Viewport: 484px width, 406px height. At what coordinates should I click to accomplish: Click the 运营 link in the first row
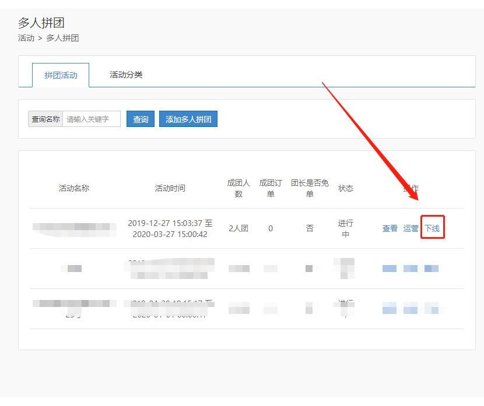click(411, 228)
